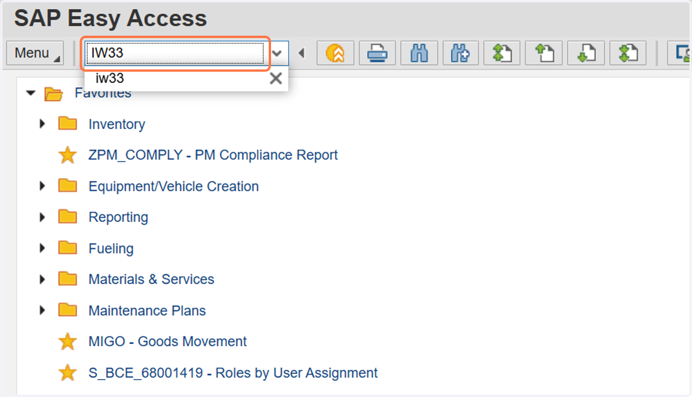Click the Equipment/Vehicle Creation folder icon
Screen dimensions: 692x397
click(67, 186)
